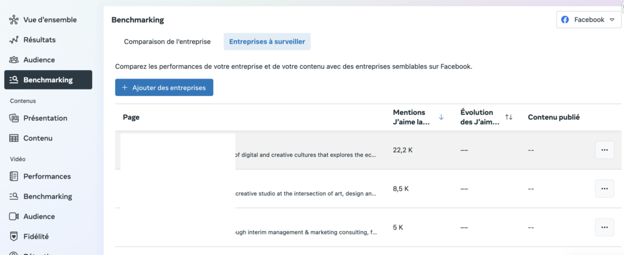Click the Contenu table icon
The width and height of the screenshot is (624, 255).
[x=14, y=138]
